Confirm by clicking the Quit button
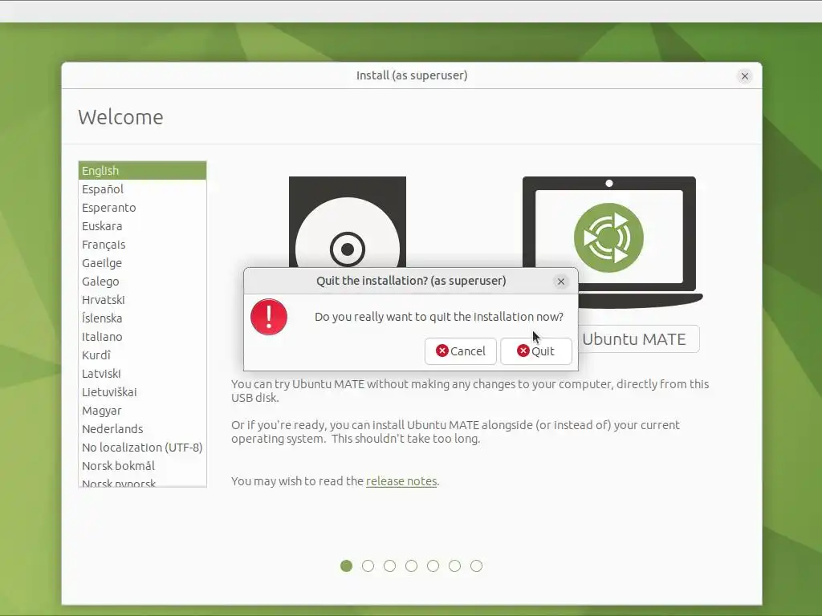The image size is (822, 616). [x=535, y=351]
